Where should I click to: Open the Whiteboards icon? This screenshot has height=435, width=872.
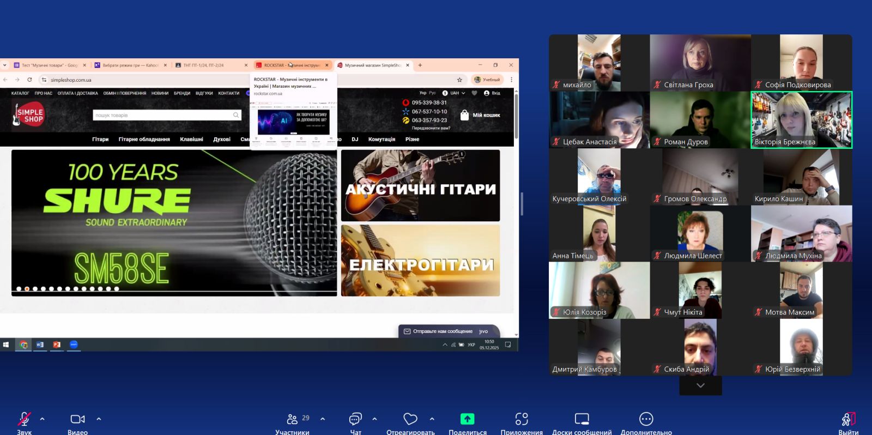582,419
